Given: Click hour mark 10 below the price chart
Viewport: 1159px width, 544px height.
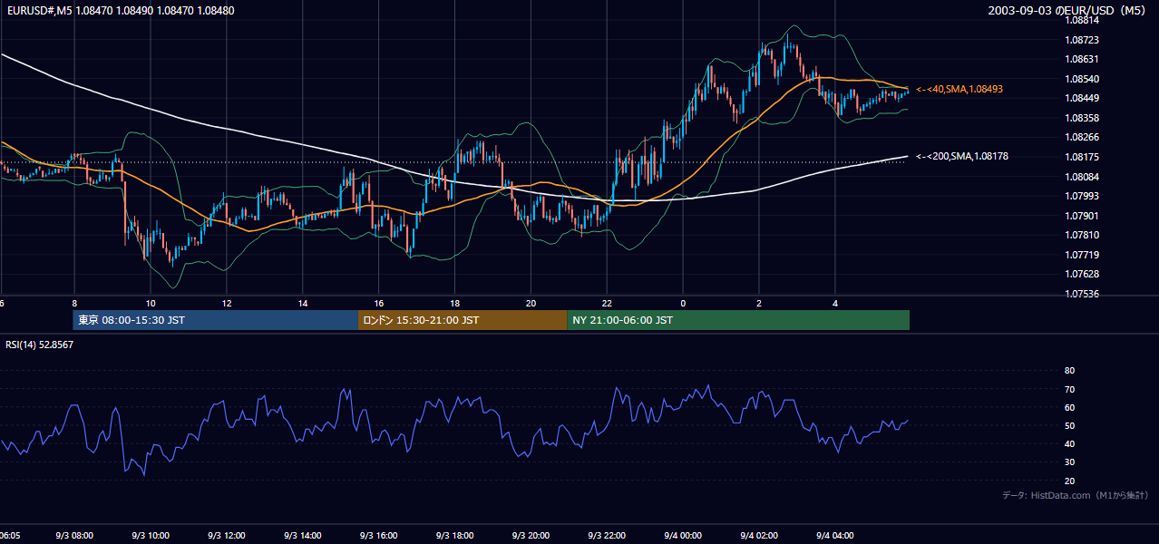Looking at the screenshot, I should point(151,303).
